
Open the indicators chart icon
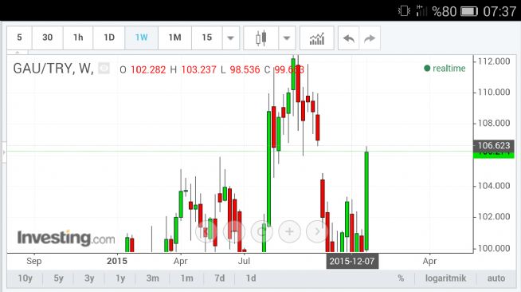click(316, 38)
